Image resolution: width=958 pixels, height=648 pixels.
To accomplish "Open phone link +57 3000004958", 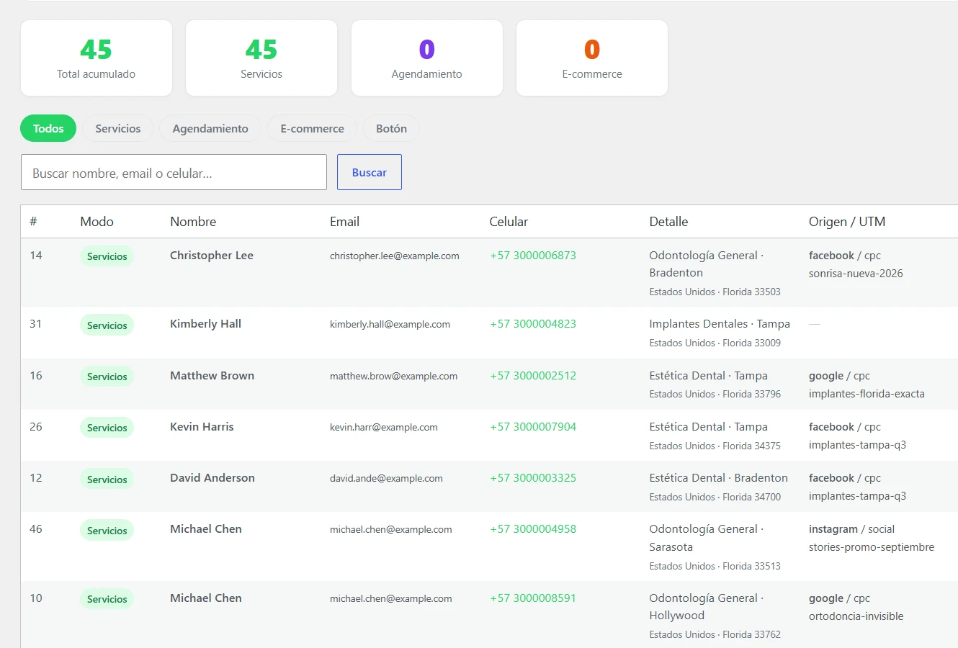I will [x=533, y=529].
